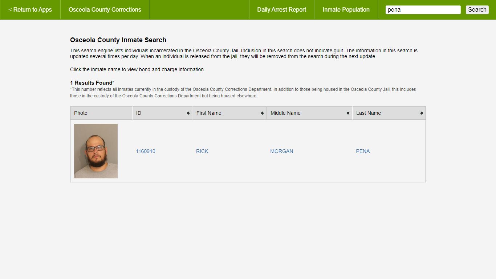Image resolution: width=496 pixels, height=279 pixels.
Task: Click sort arrows icon beside First Name
Action: pyautogui.click(x=262, y=113)
